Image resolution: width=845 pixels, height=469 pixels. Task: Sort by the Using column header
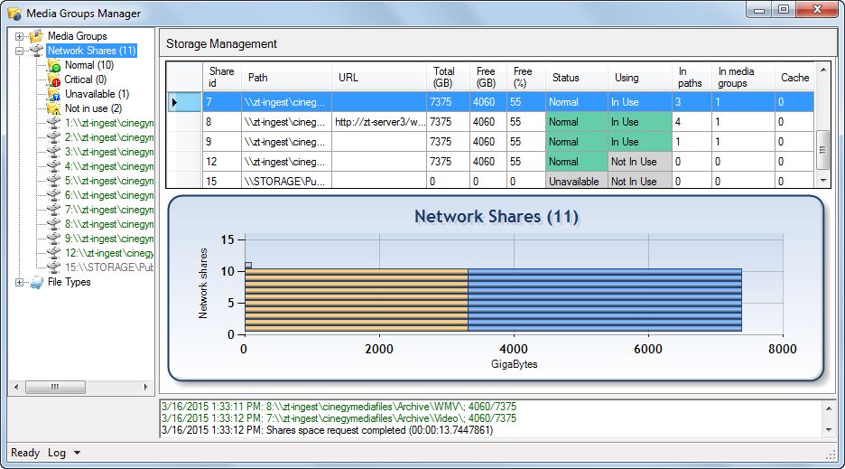640,77
